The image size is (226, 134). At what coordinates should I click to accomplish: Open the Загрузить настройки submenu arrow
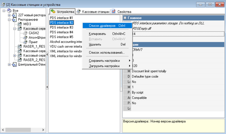130,66
